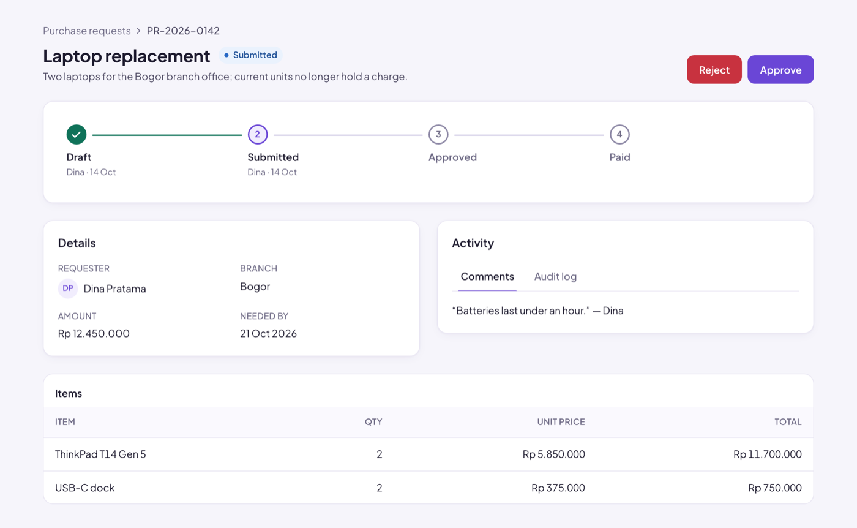857x528 pixels.
Task: Click the Approved step label
Action: click(452, 157)
